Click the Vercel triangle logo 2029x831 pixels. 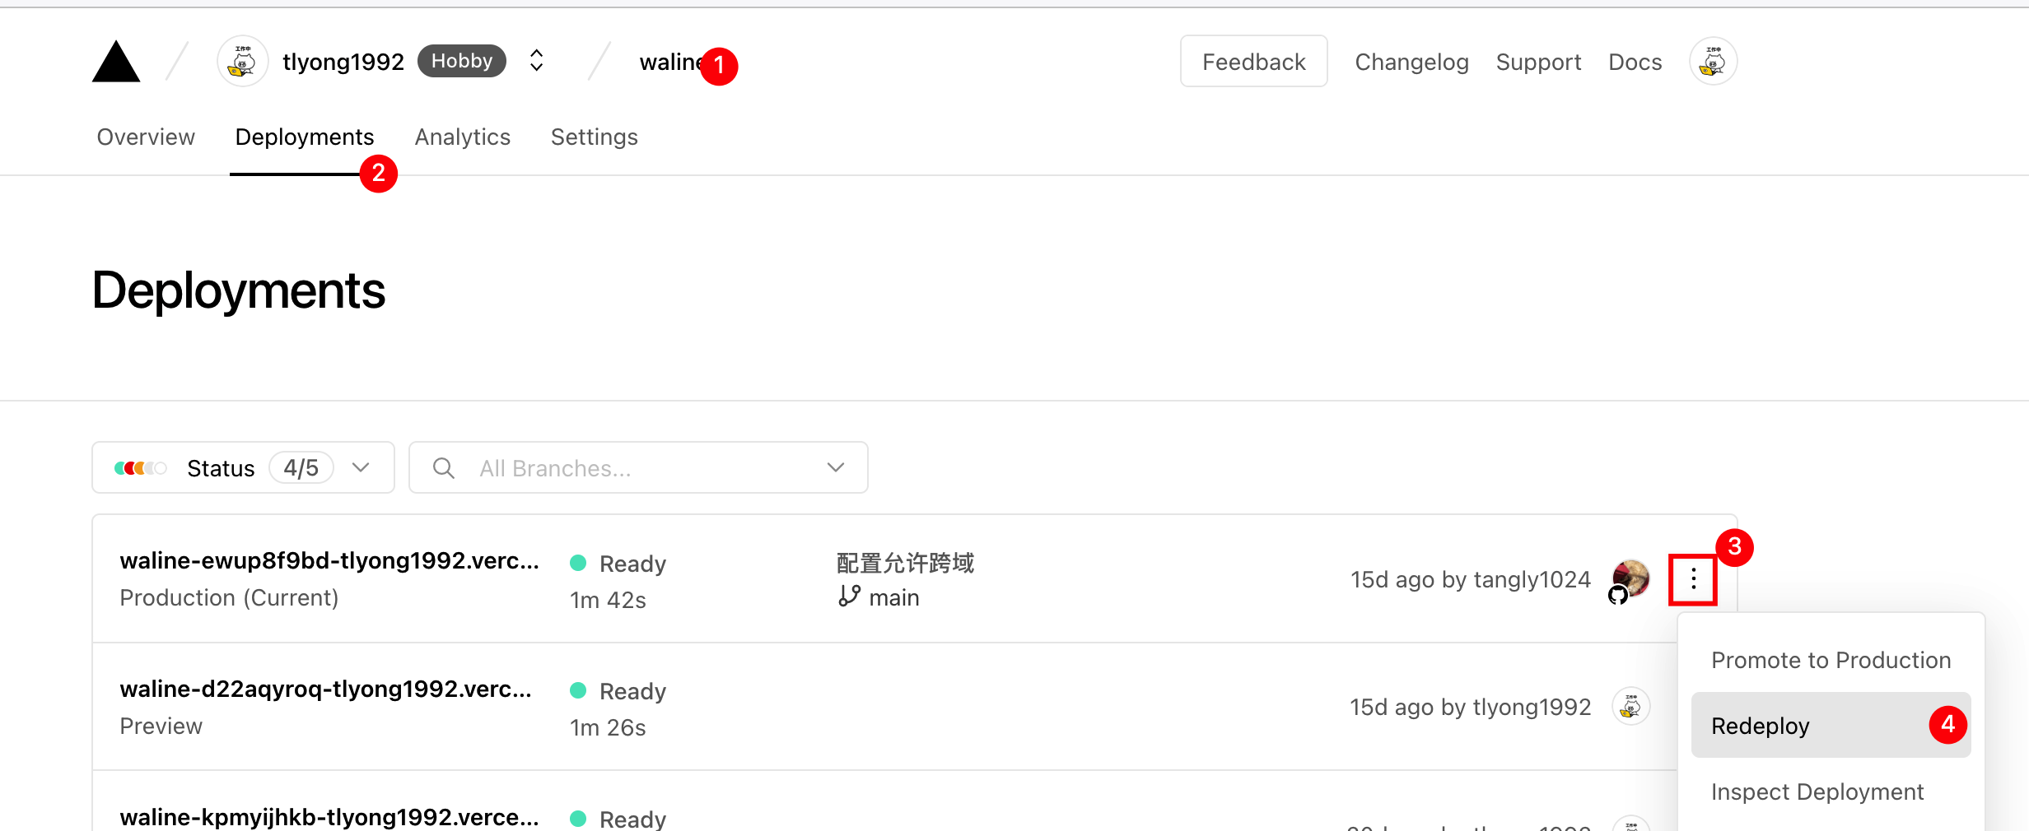pos(116,62)
